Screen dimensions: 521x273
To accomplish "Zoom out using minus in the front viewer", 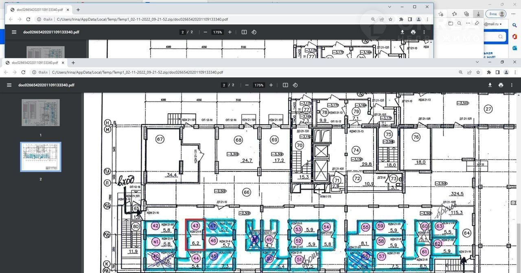I will click(x=247, y=85).
